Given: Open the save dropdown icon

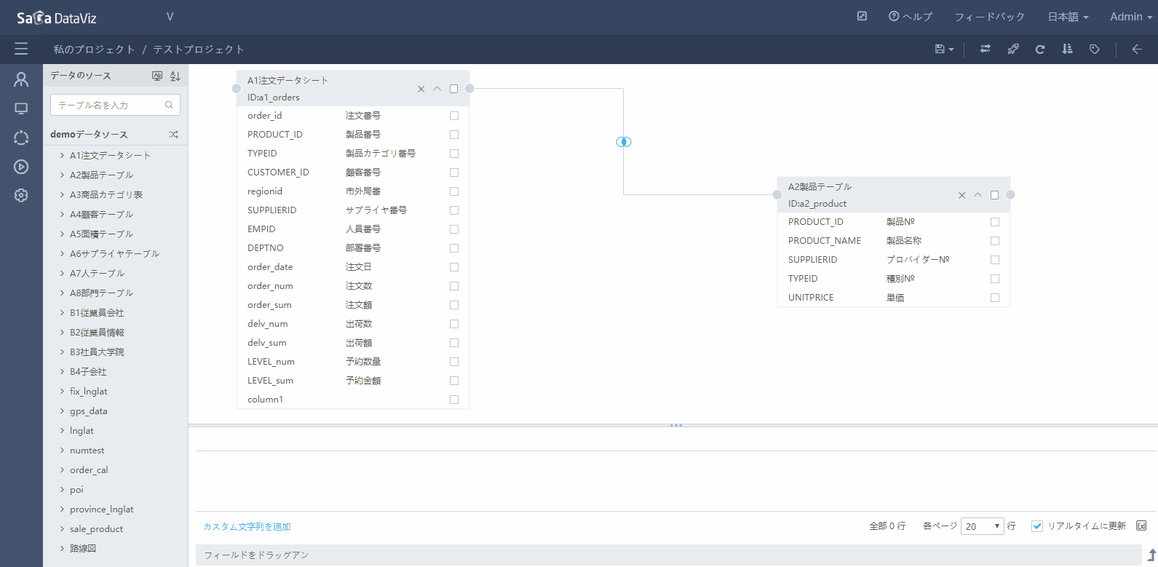Looking at the screenshot, I should (944, 49).
